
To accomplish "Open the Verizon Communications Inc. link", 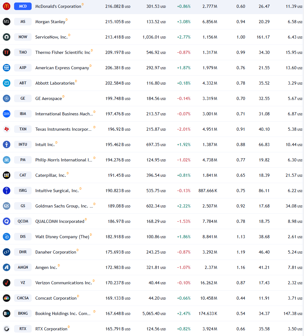I will click(x=64, y=283).
